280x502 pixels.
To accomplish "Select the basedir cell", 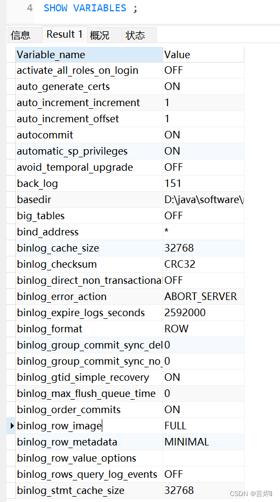I will pyautogui.click(x=89, y=200).
